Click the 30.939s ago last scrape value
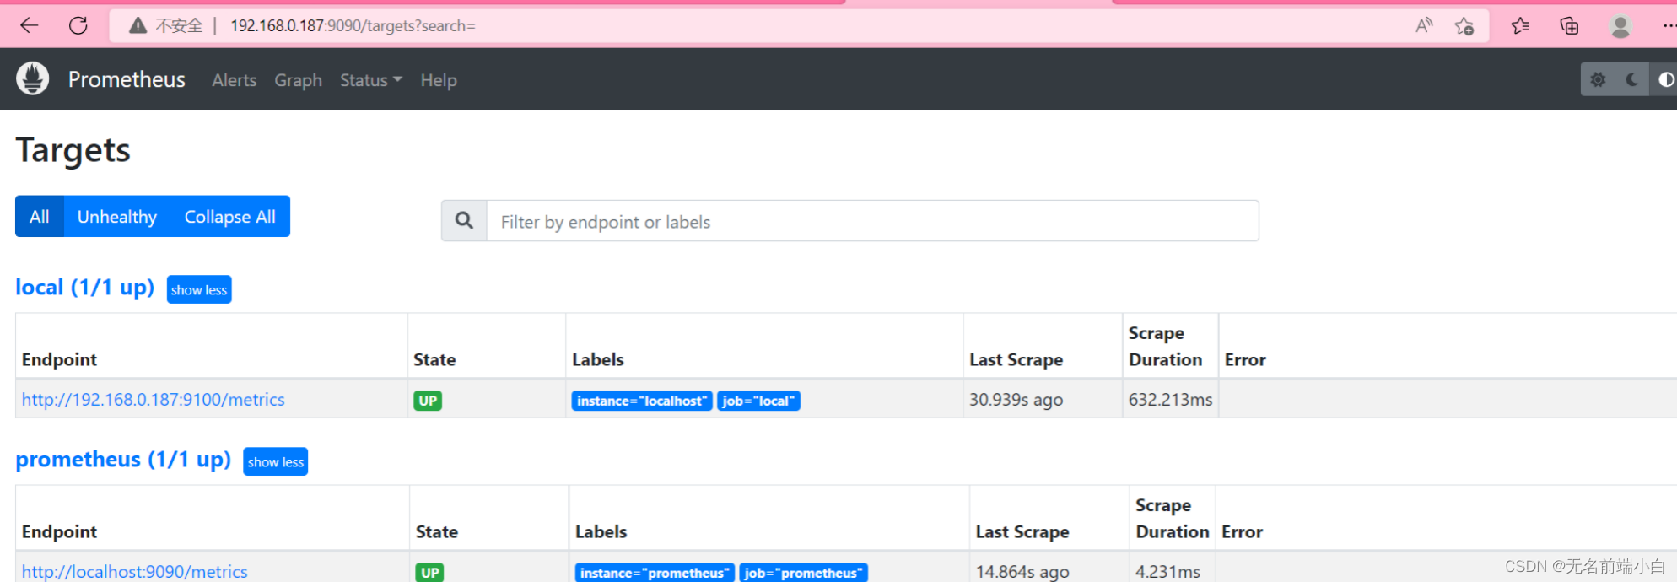 [1016, 400]
